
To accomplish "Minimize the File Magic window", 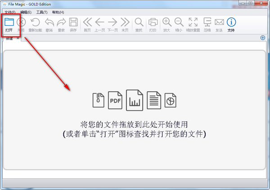I will click(x=243, y=3).
